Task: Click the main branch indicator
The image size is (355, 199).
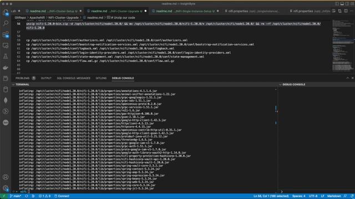Action: point(16,196)
